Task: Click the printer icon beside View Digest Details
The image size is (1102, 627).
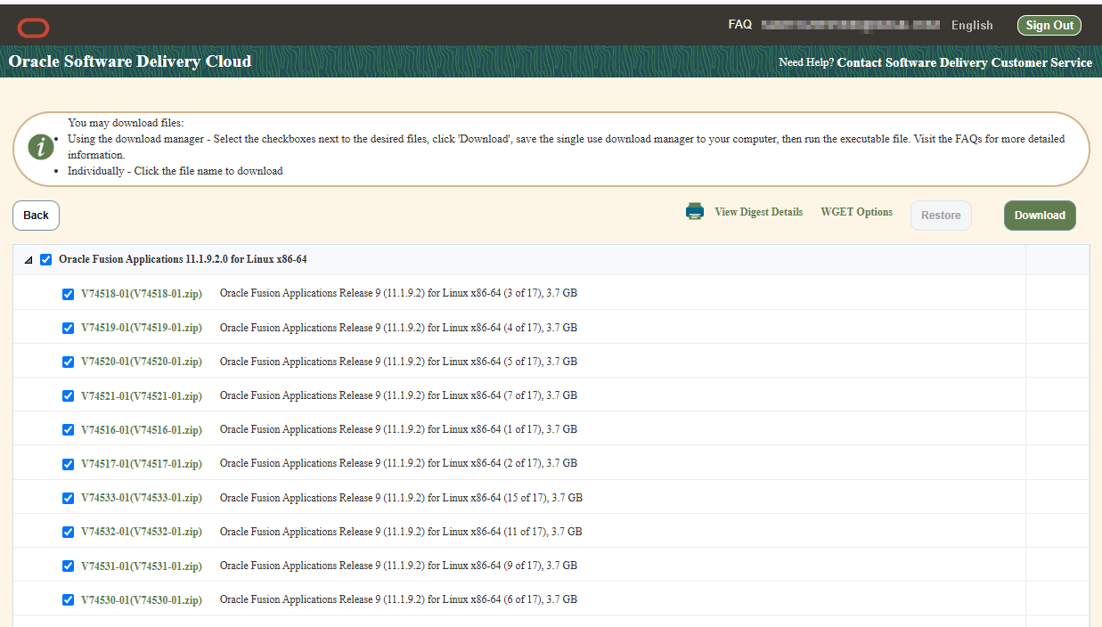Action: coord(695,212)
